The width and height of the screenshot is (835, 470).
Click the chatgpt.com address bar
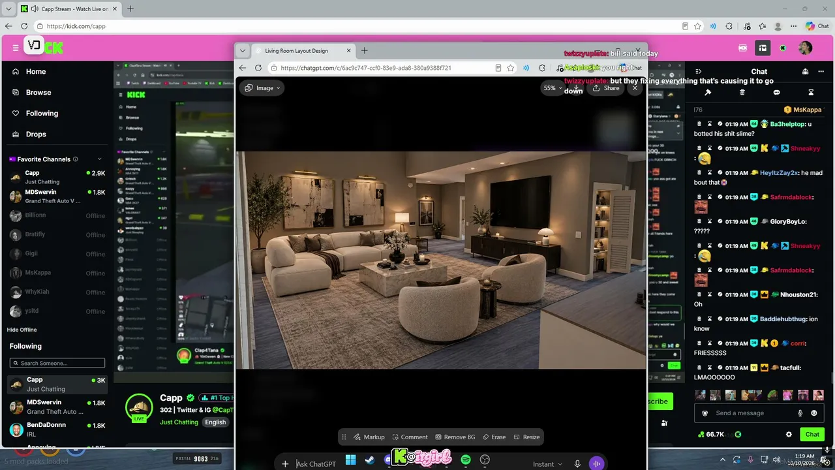coord(365,68)
